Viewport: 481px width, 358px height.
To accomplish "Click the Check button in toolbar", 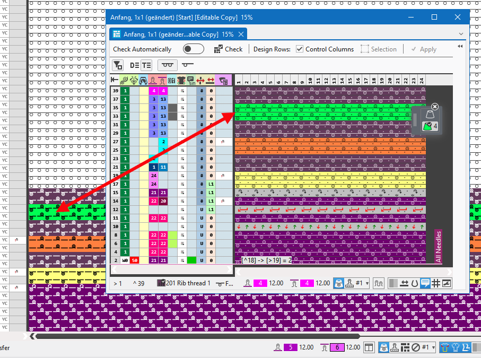I will pyautogui.click(x=228, y=49).
